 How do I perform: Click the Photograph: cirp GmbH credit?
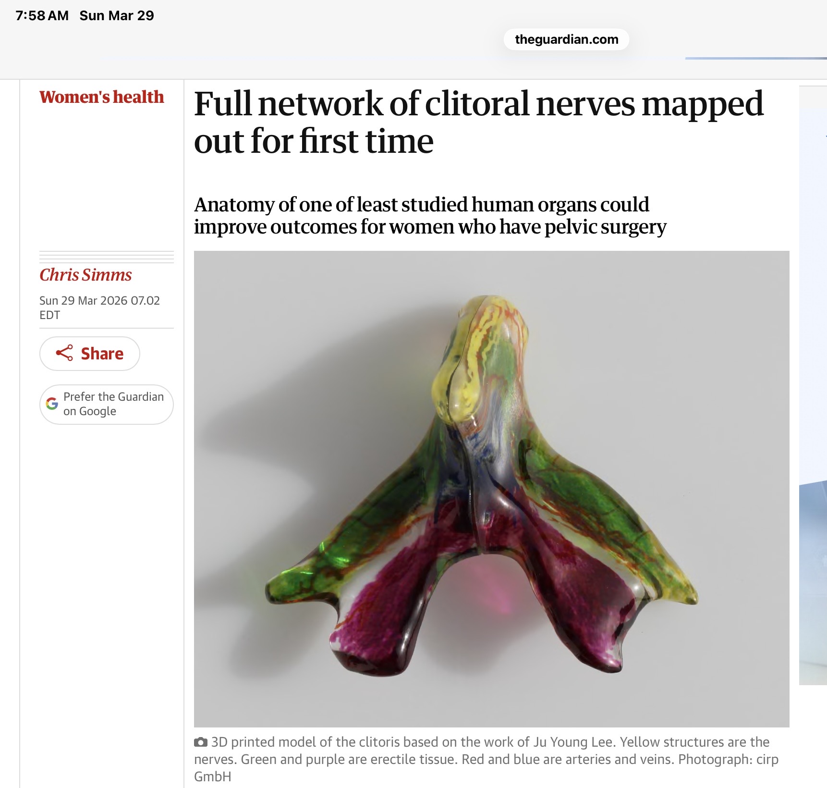(486, 768)
